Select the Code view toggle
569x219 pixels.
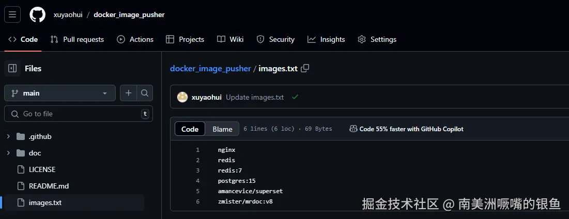point(190,129)
